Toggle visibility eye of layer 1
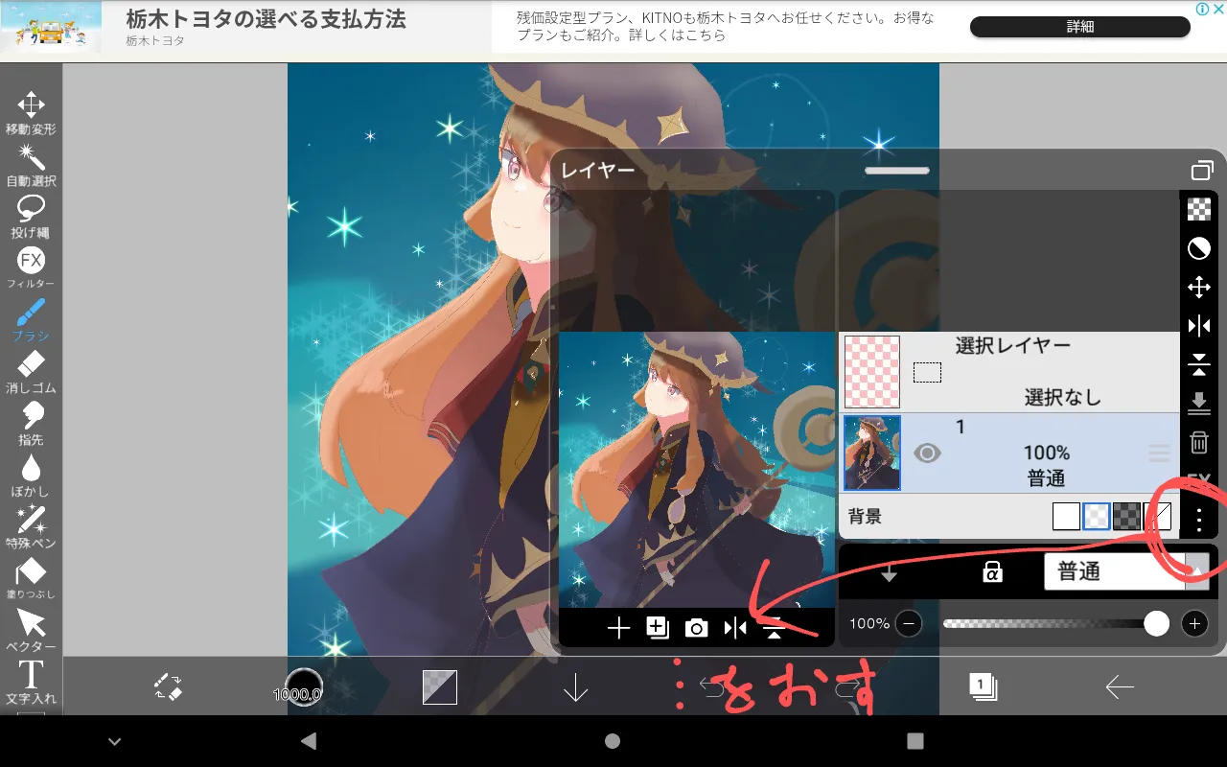Viewport: 1227px width, 767px height. [927, 453]
